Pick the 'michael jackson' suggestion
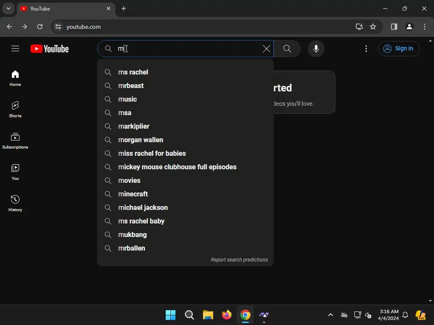The height and width of the screenshot is (325, 434). [185, 207]
